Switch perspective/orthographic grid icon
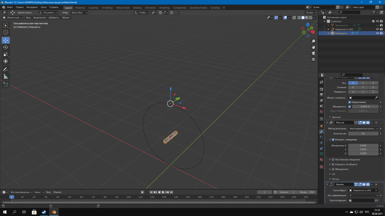 pos(313,59)
